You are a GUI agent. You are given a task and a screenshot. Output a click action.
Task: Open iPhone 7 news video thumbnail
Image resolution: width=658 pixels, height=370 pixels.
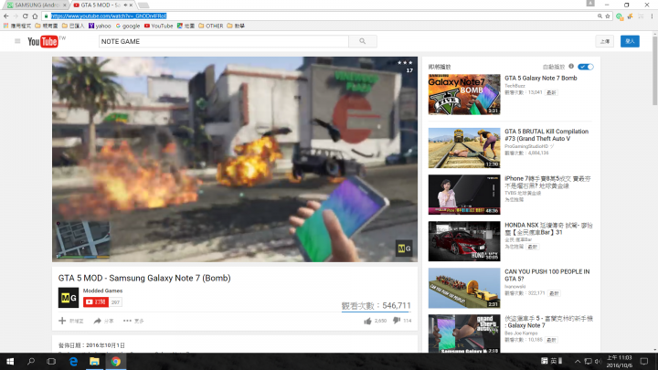tap(464, 195)
